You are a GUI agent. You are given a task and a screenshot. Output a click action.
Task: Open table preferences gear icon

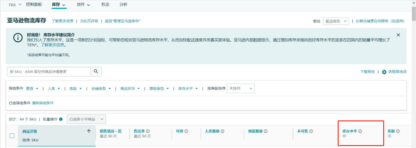[384, 72]
